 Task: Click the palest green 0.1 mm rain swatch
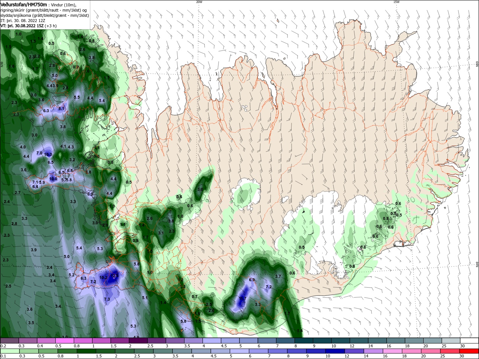(x=10, y=351)
